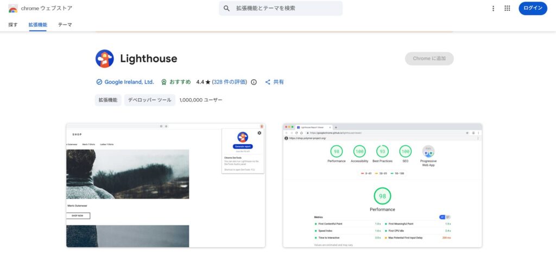Click the デベロッパー ツール category chip
Viewport: 556px width, 263px height.
(x=149, y=100)
